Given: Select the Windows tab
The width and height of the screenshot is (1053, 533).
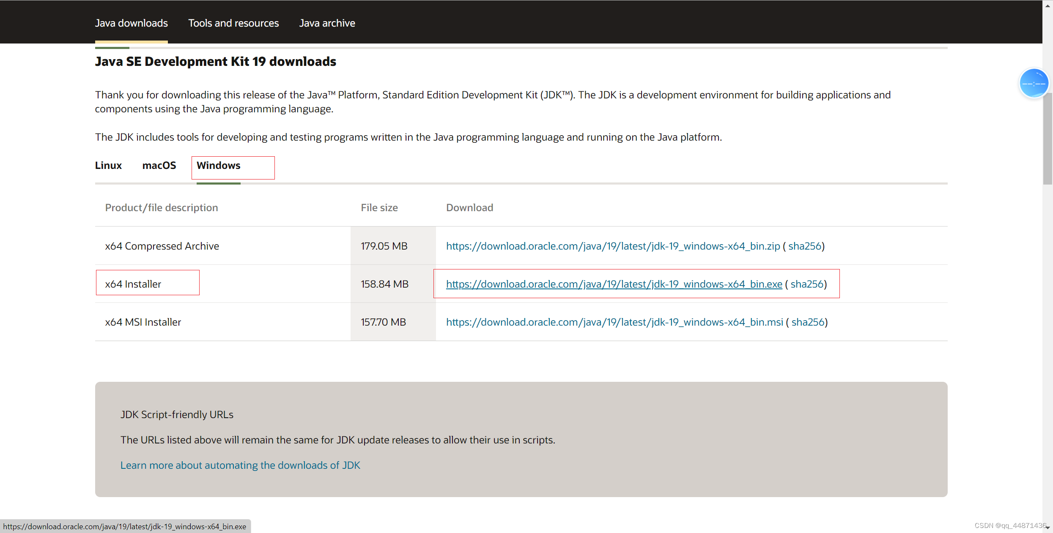Looking at the screenshot, I should 218,166.
